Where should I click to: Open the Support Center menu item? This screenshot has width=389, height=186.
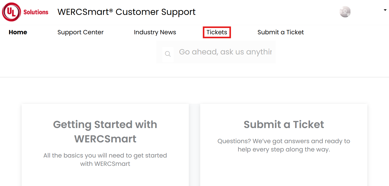click(x=80, y=32)
